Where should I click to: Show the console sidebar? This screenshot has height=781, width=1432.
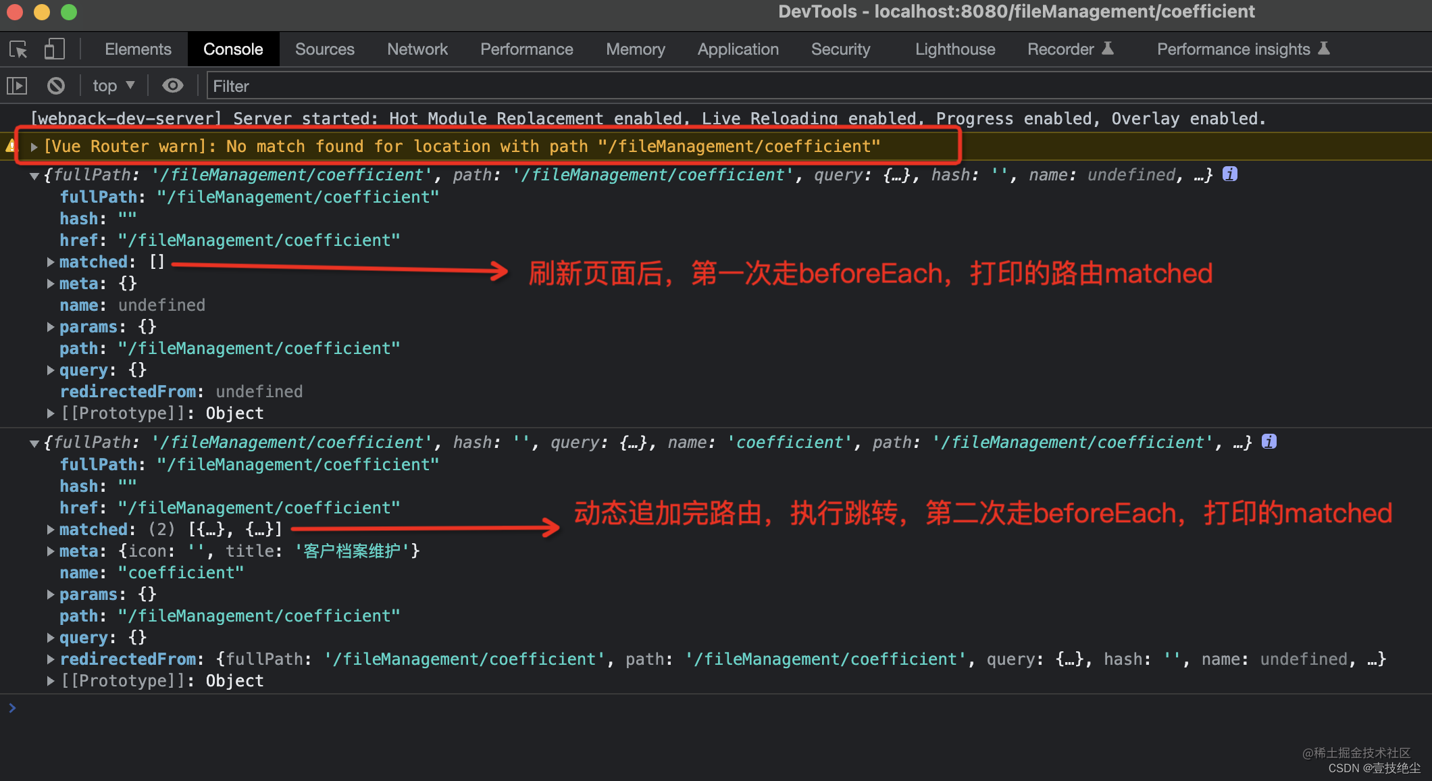point(17,86)
